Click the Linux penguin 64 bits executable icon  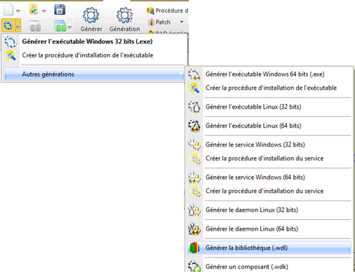point(194,125)
